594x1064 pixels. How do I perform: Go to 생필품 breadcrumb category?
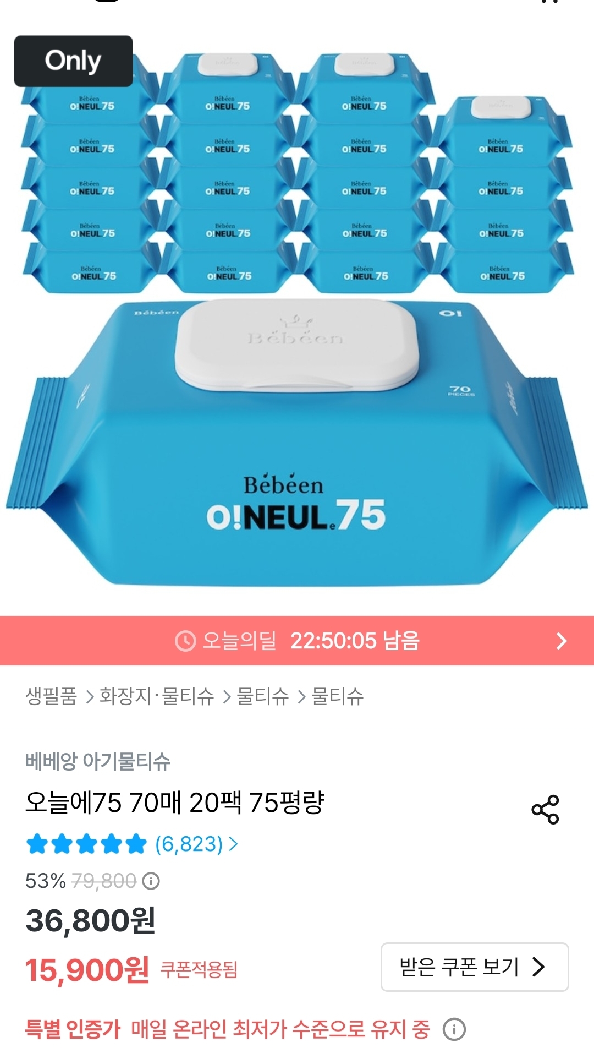point(51,696)
